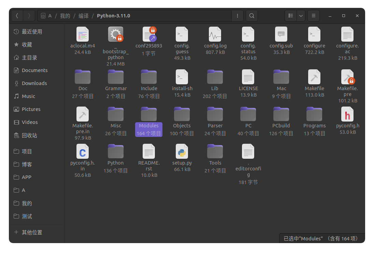374x253 pixels.
Task: Select the configure script icon
Action: (314, 34)
